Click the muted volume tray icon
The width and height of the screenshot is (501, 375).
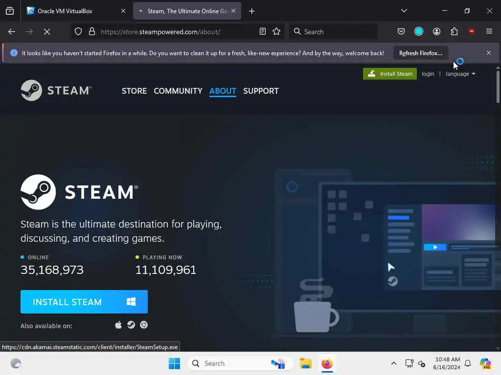(x=422, y=363)
